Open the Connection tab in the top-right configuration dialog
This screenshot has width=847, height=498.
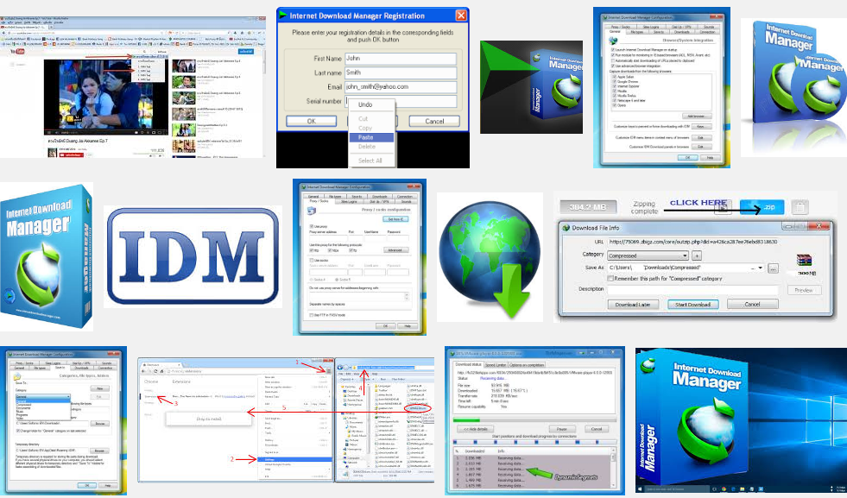[x=708, y=32]
